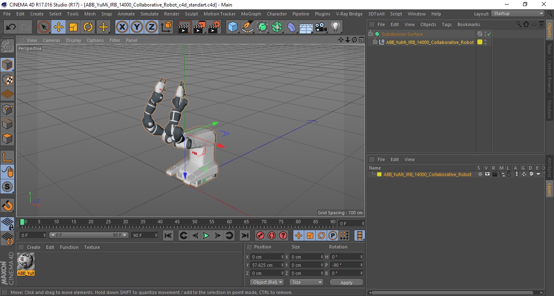The image size is (554, 296).
Task: Click the Make Editable icon
Action: [x=7, y=46]
